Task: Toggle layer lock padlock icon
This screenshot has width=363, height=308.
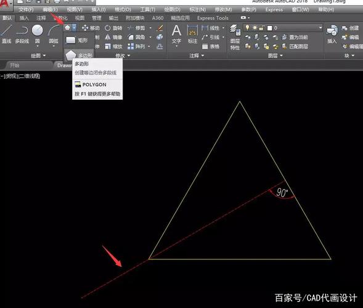Action: tap(262, 28)
